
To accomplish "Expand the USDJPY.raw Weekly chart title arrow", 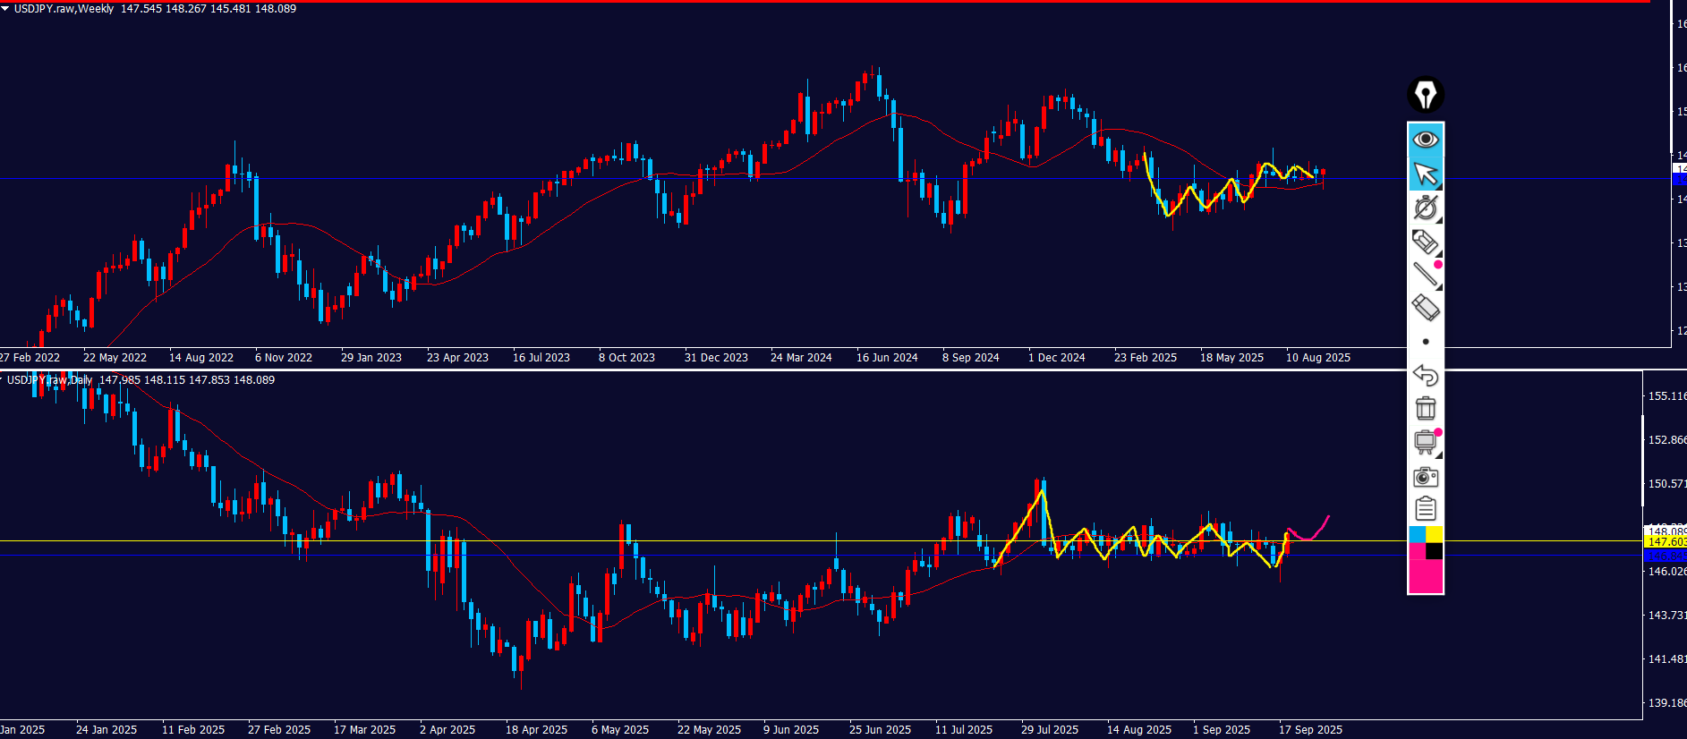I will [x=5, y=8].
